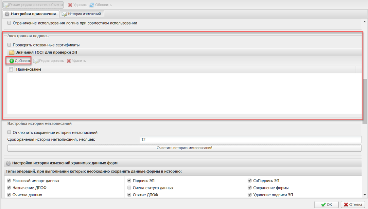The width and height of the screenshot is (368, 209).
Task: Click the folder icon beside Значения ГОСТ
Action: (12, 52)
